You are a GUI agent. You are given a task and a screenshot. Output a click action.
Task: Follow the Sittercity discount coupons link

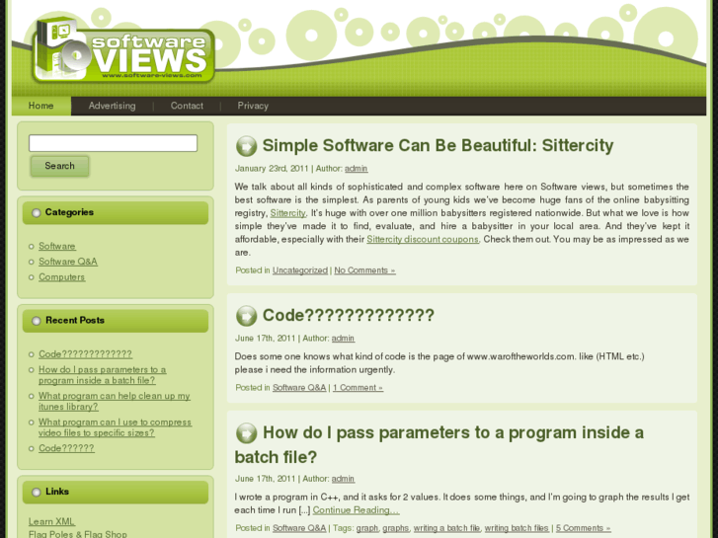pos(423,239)
